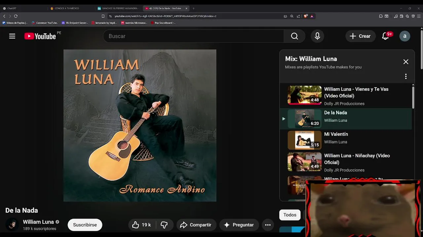The image size is (423, 237).
Task: Close the De la Nada YouTube tab
Action: click(186, 8)
